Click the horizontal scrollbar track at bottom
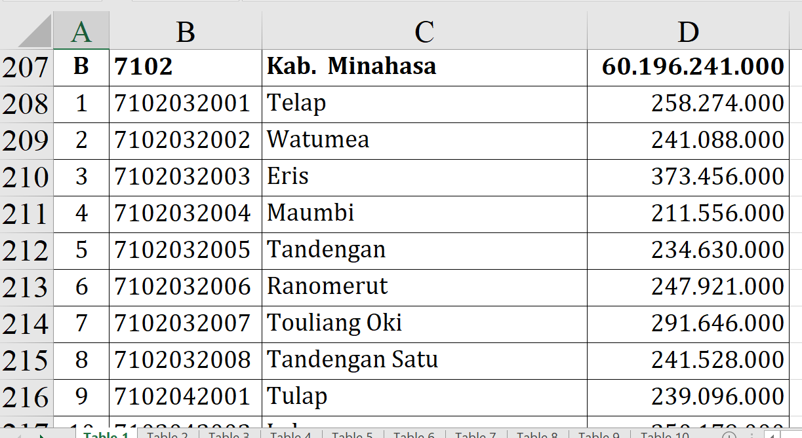Screen dimensions: 802x438 pos(790,435)
